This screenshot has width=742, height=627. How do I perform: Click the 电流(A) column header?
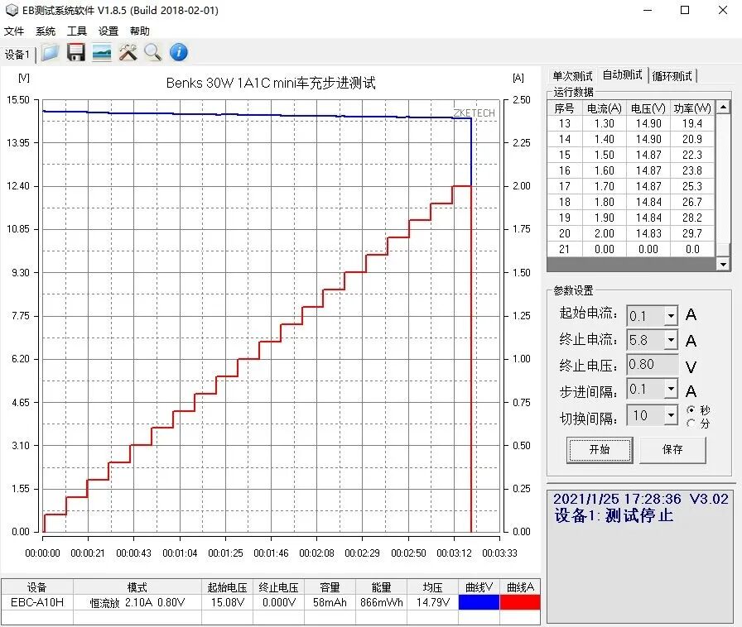(x=605, y=108)
